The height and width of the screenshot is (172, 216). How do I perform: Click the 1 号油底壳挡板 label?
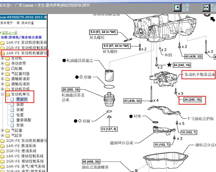201,118
